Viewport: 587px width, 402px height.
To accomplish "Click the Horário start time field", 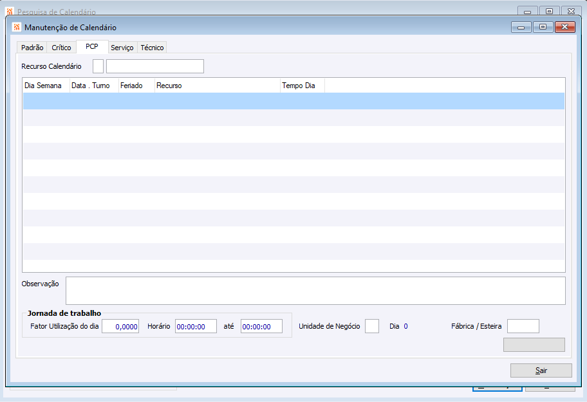I will point(196,326).
